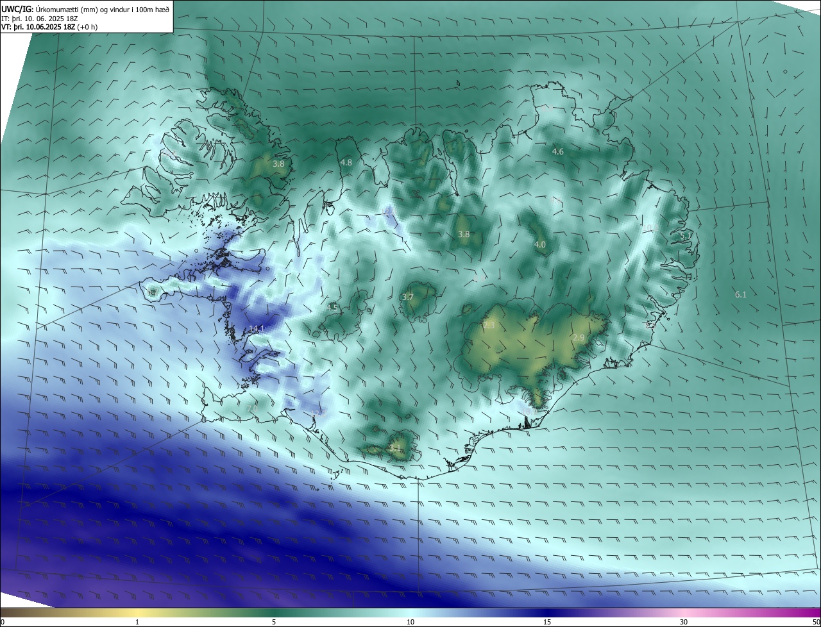Click the 3.1 value on the map
Image resolution: width=821 pixels, height=627 pixels.
[394, 448]
